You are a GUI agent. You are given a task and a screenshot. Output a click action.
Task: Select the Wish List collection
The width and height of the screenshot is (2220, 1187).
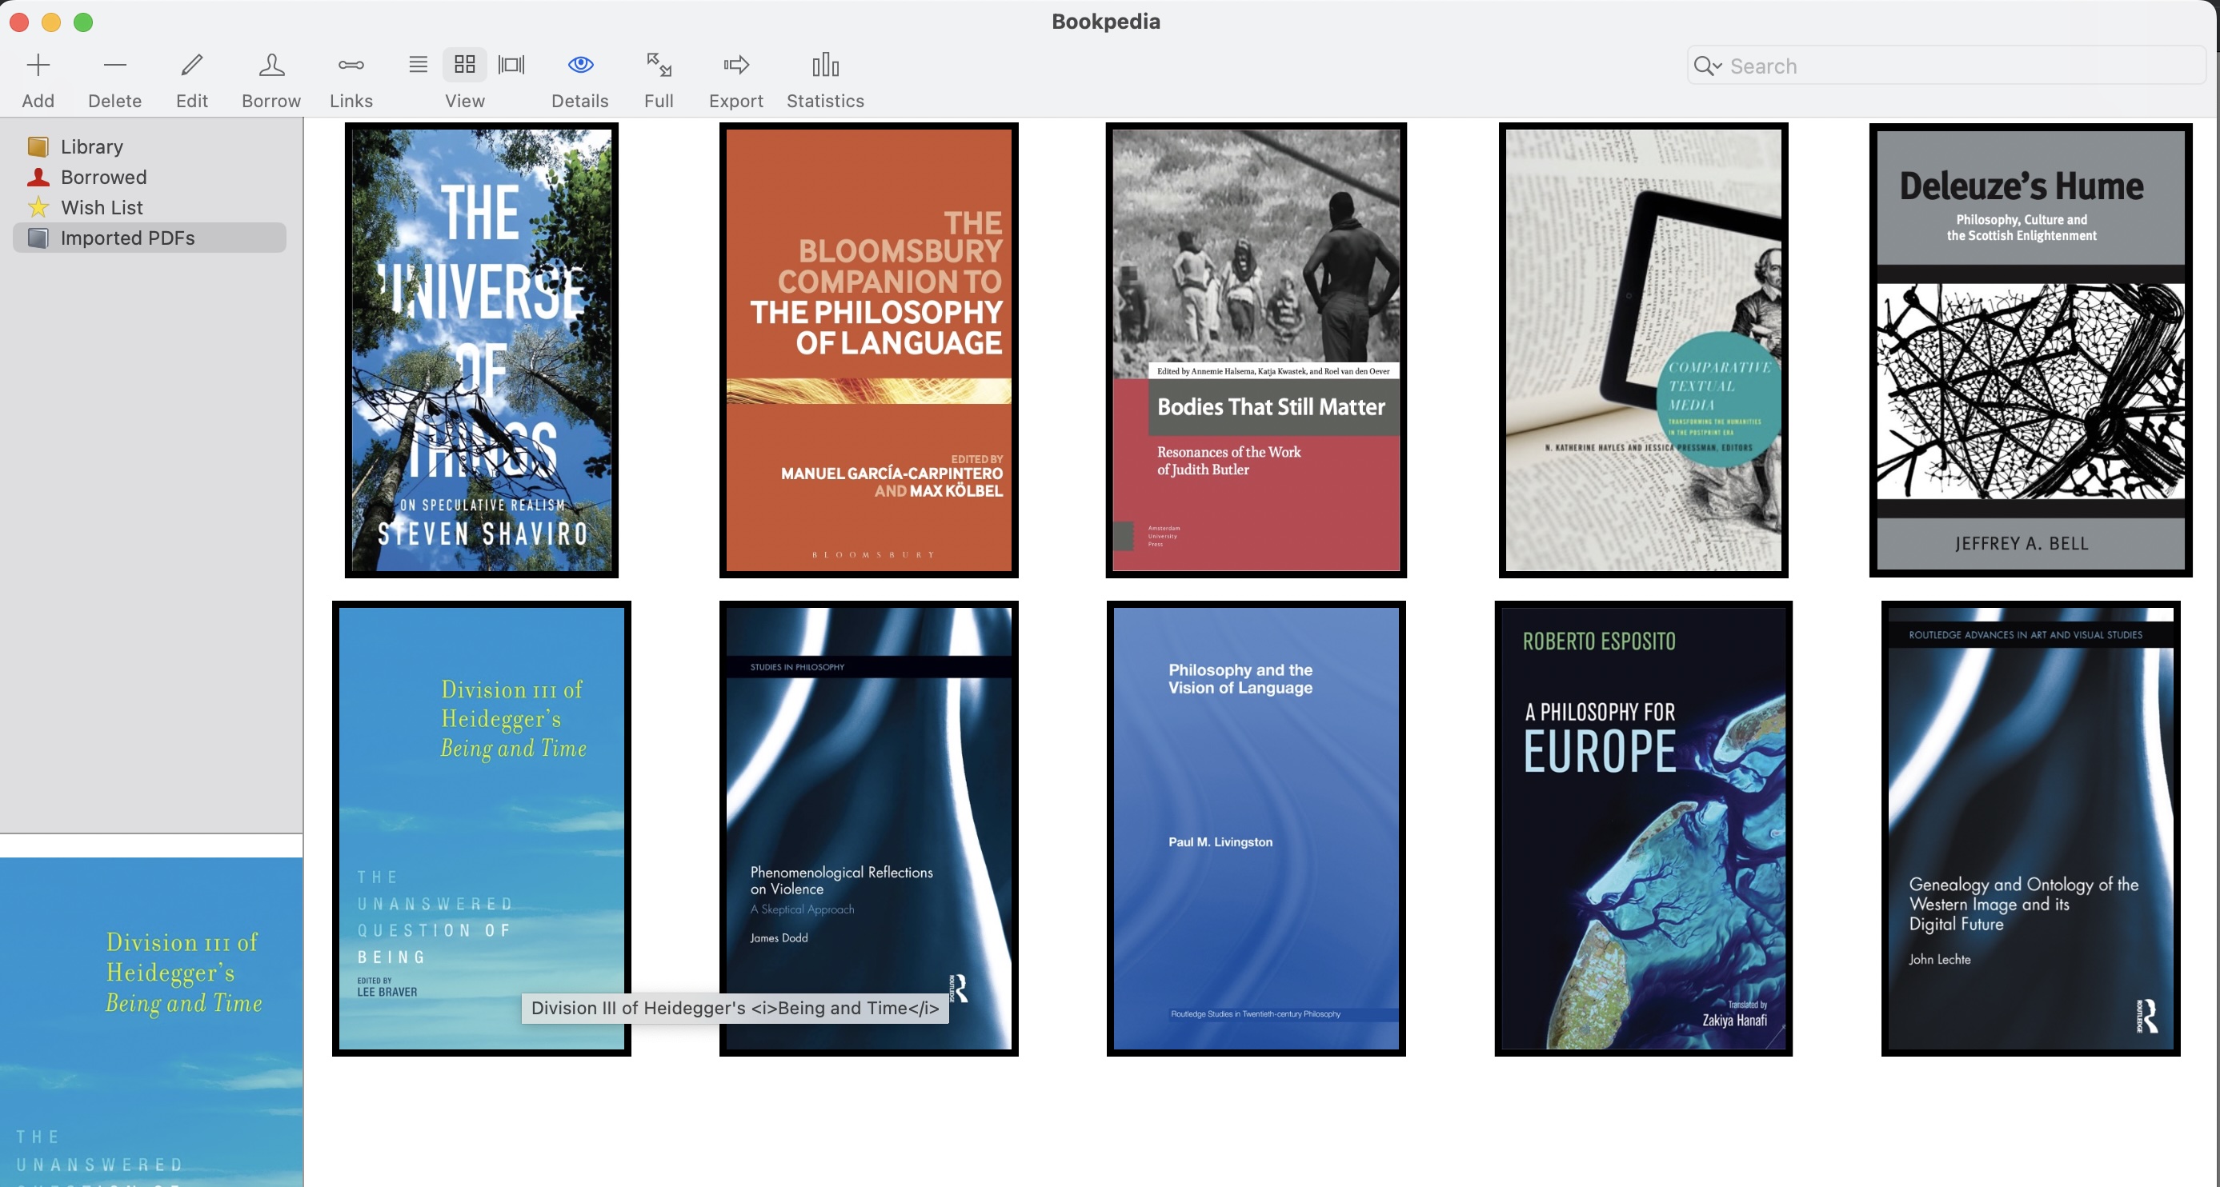tap(102, 208)
